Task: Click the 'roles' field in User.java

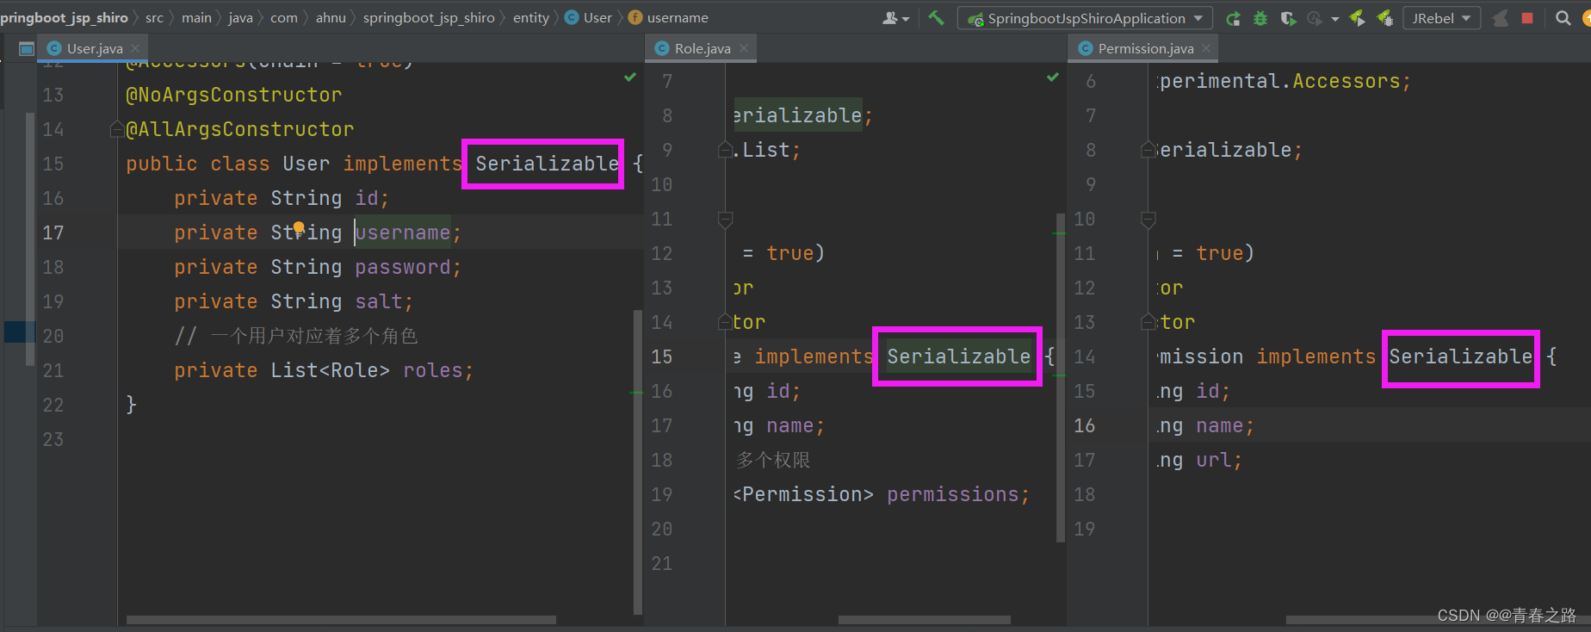Action: [432, 370]
